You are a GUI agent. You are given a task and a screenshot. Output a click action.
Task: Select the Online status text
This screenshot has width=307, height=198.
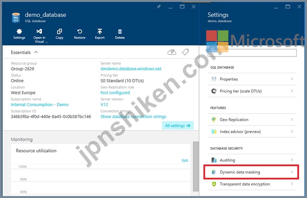point(17,81)
